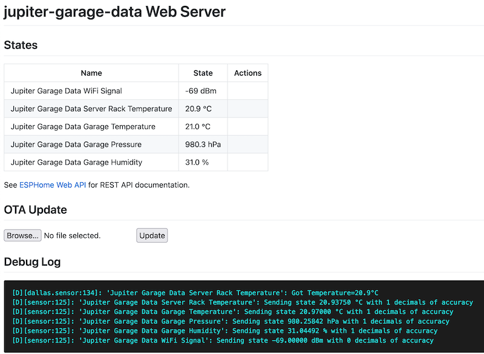Click the OTA Update heading
The image size is (484, 354).
(35, 210)
